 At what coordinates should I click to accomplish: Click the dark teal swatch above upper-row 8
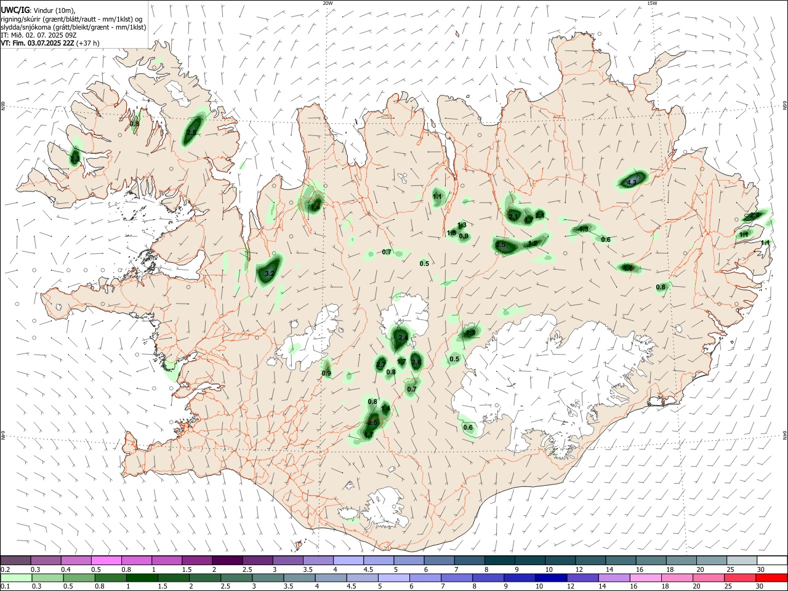coord(499,560)
